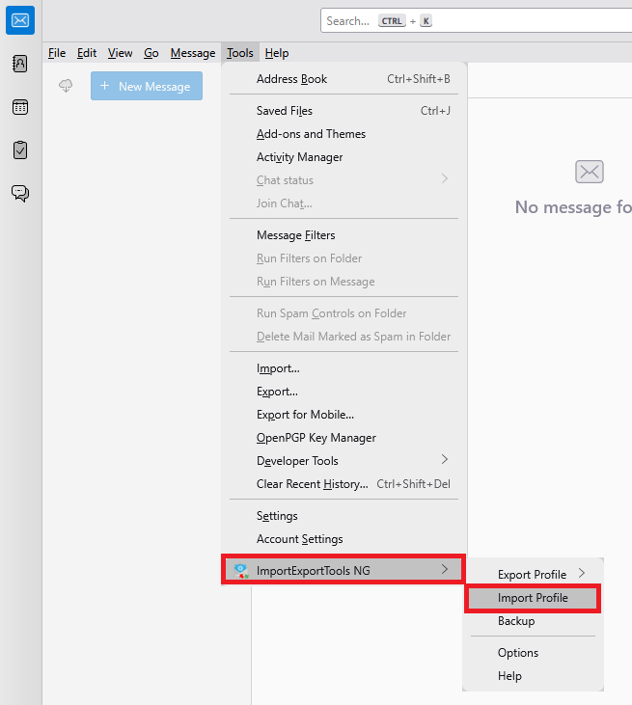The image size is (632, 705).
Task: Close the Tools menu in the menu bar
Action: pos(239,53)
